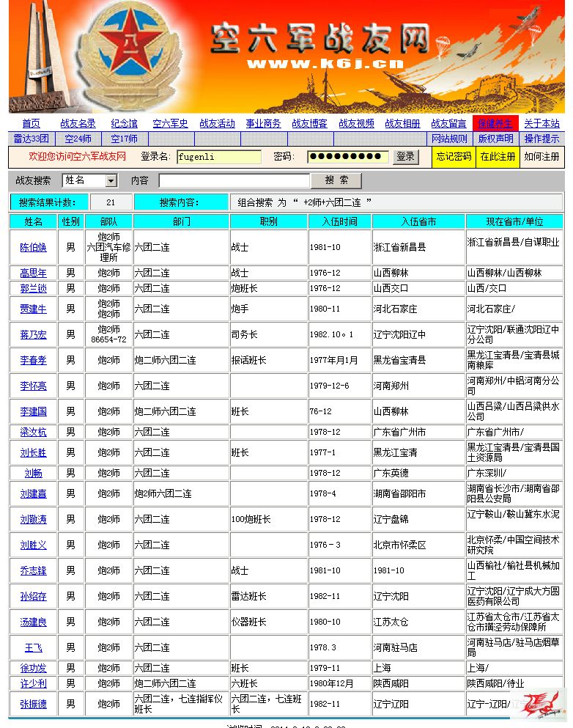Click the 搜索 search button
The width and height of the screenshot is (573, 728).
coord(336,180)
